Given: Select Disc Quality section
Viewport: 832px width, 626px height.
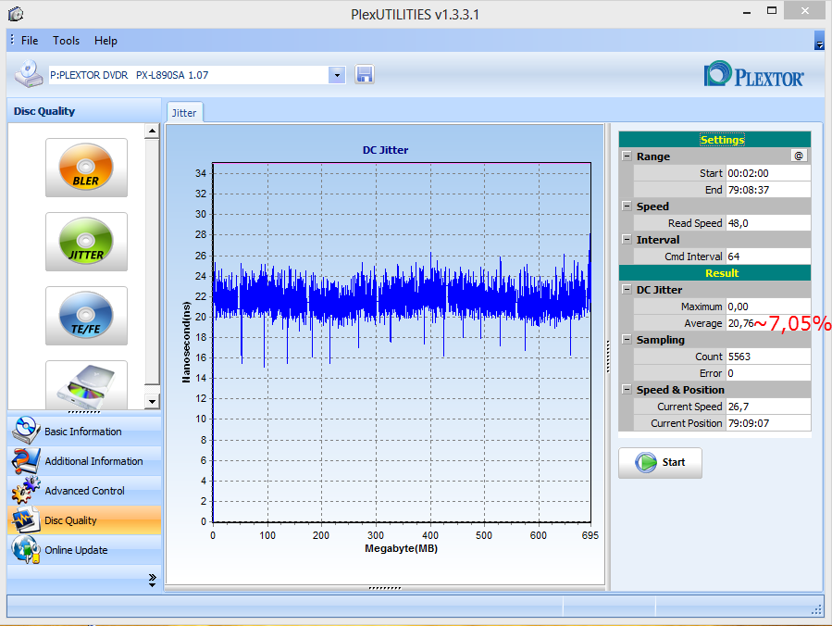Looking at the screenshot, I should [x=83, y=520].
